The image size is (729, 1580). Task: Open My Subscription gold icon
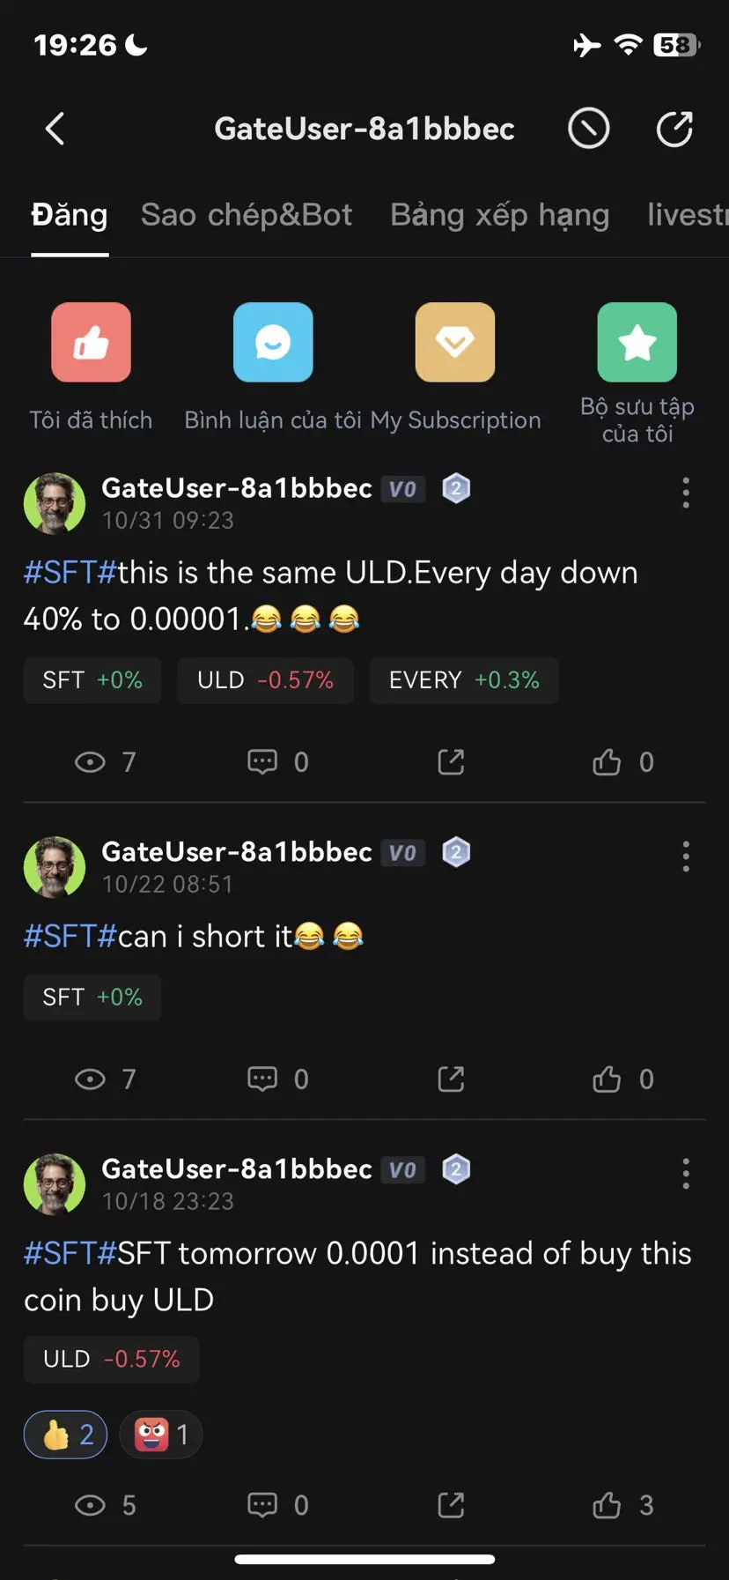(455, 343)
